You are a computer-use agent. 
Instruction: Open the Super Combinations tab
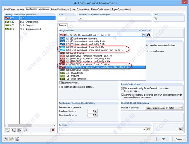(121, 9)
